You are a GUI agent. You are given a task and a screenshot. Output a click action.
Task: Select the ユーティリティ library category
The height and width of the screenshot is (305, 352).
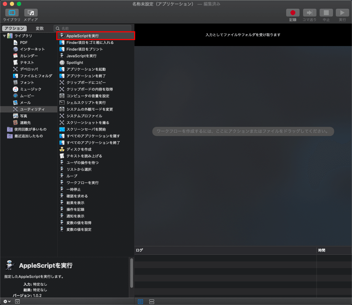(29, 109)
